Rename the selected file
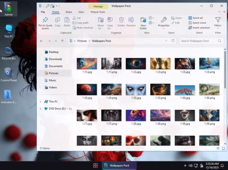This screenshot has height=170, width=228. tap(131, 22)
